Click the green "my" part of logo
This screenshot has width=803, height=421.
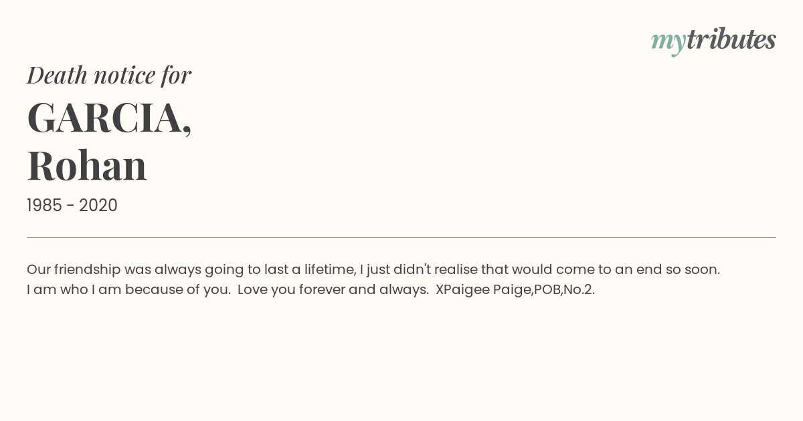[668, 43]
